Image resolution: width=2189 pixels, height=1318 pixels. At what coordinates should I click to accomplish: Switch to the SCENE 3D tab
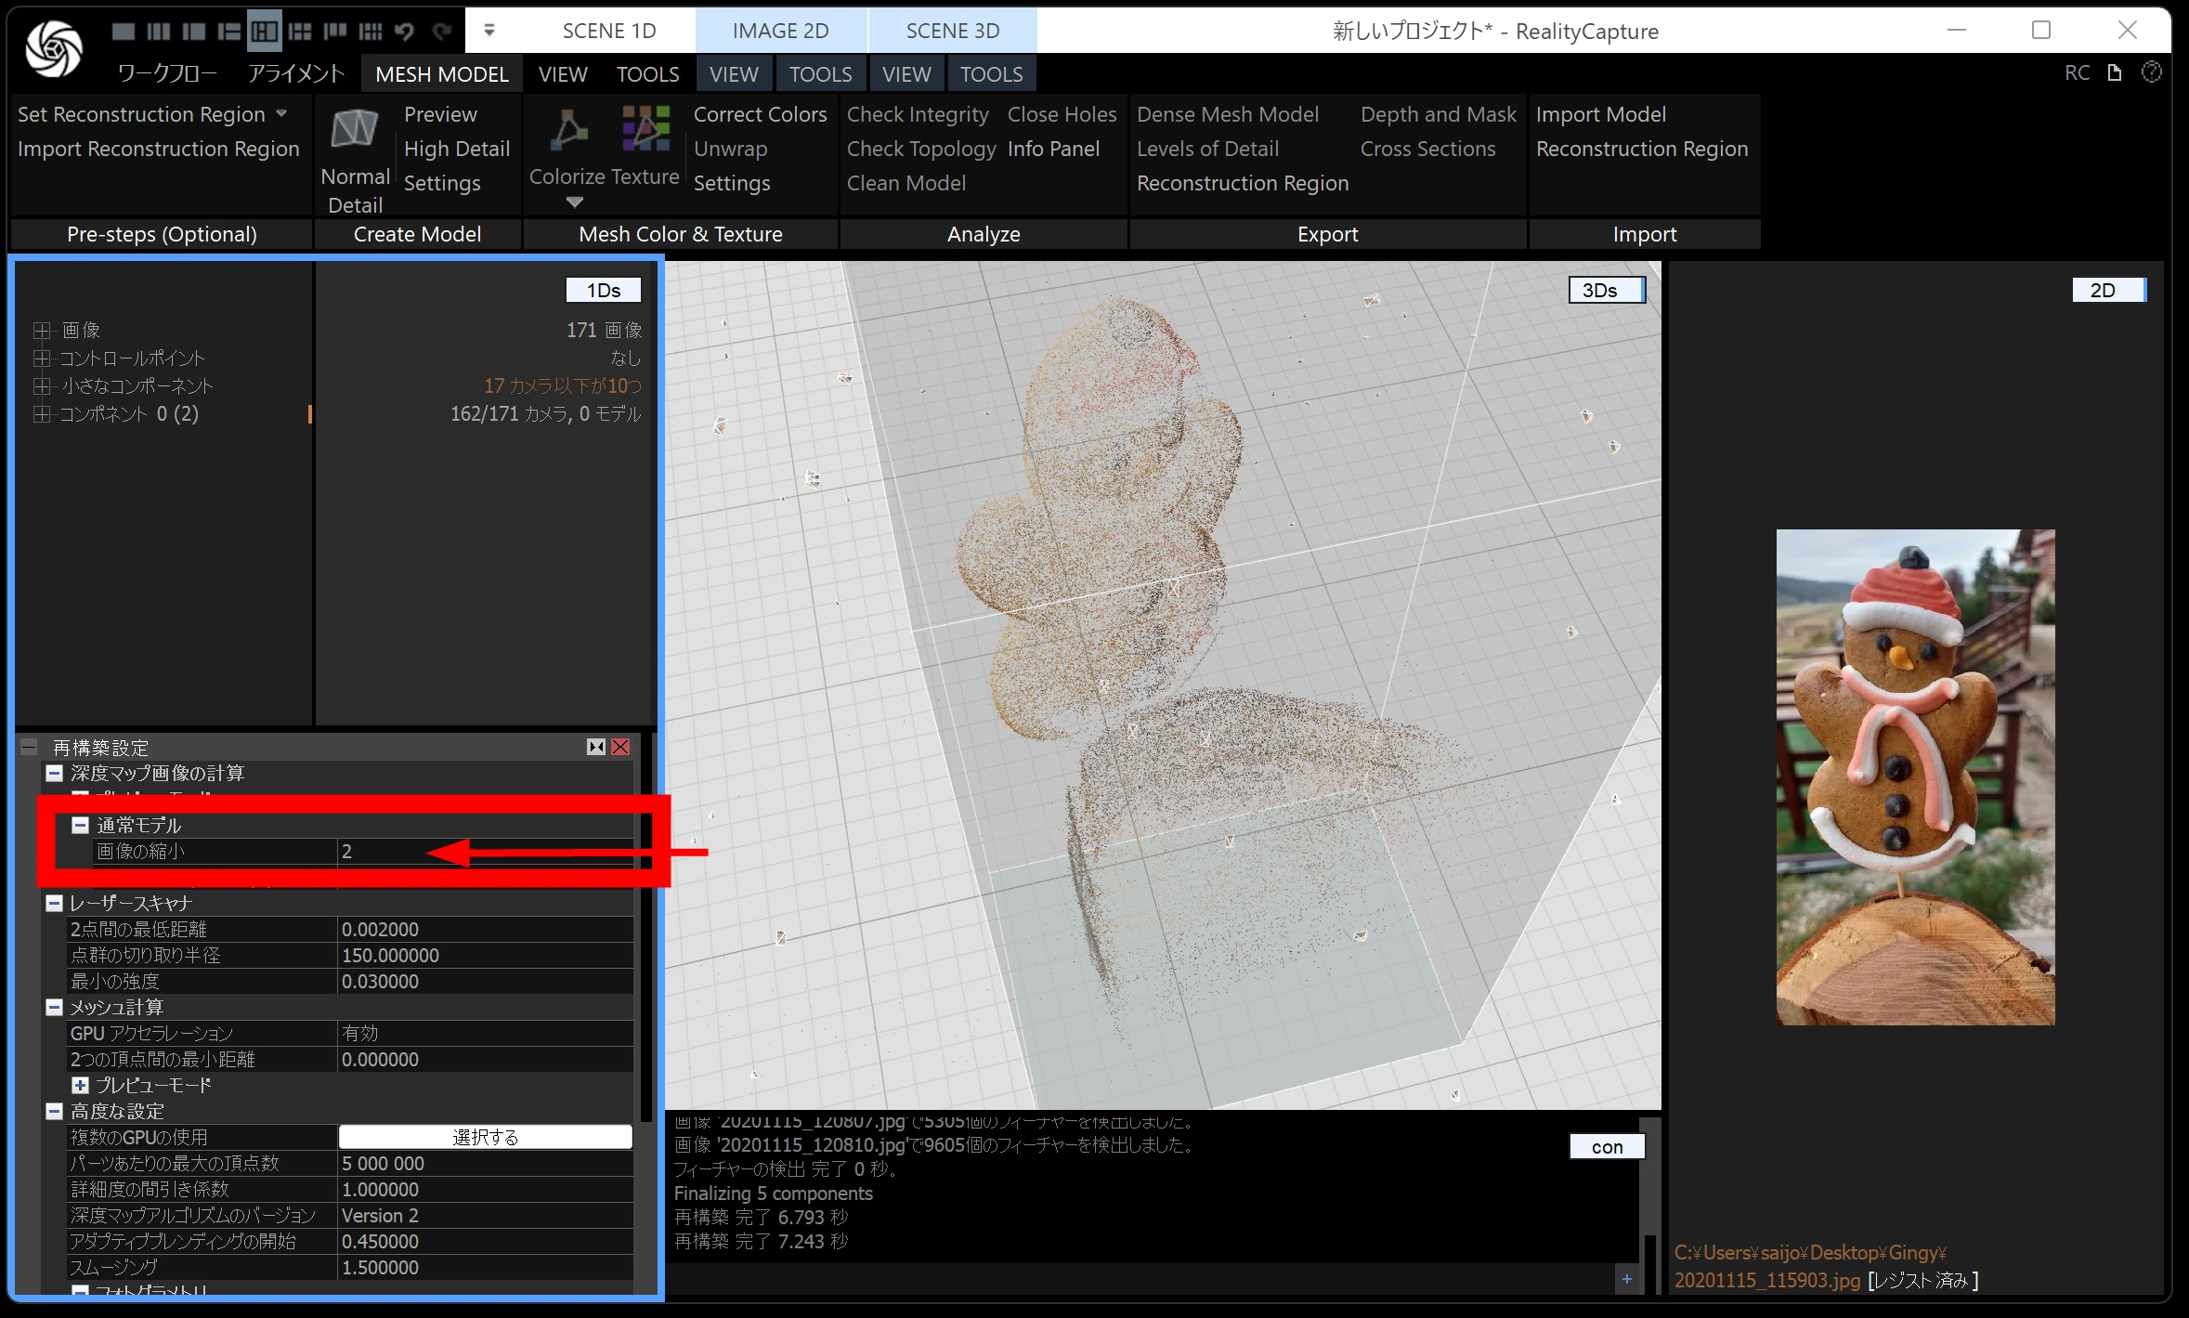click(952, 31)
